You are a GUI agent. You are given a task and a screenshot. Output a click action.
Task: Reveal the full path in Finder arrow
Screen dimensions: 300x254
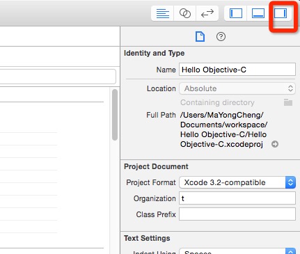pos(275,144)
